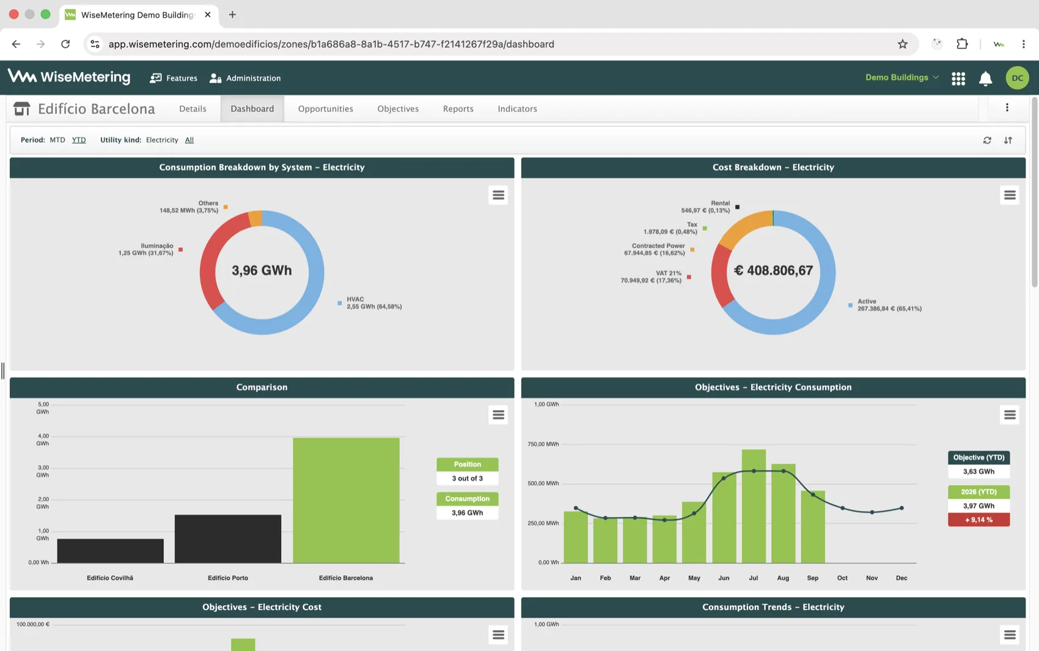Screen dimensions: 1039x651
Task: Go back in browser history
Action: pyautogui.click(x=16, y=44)
